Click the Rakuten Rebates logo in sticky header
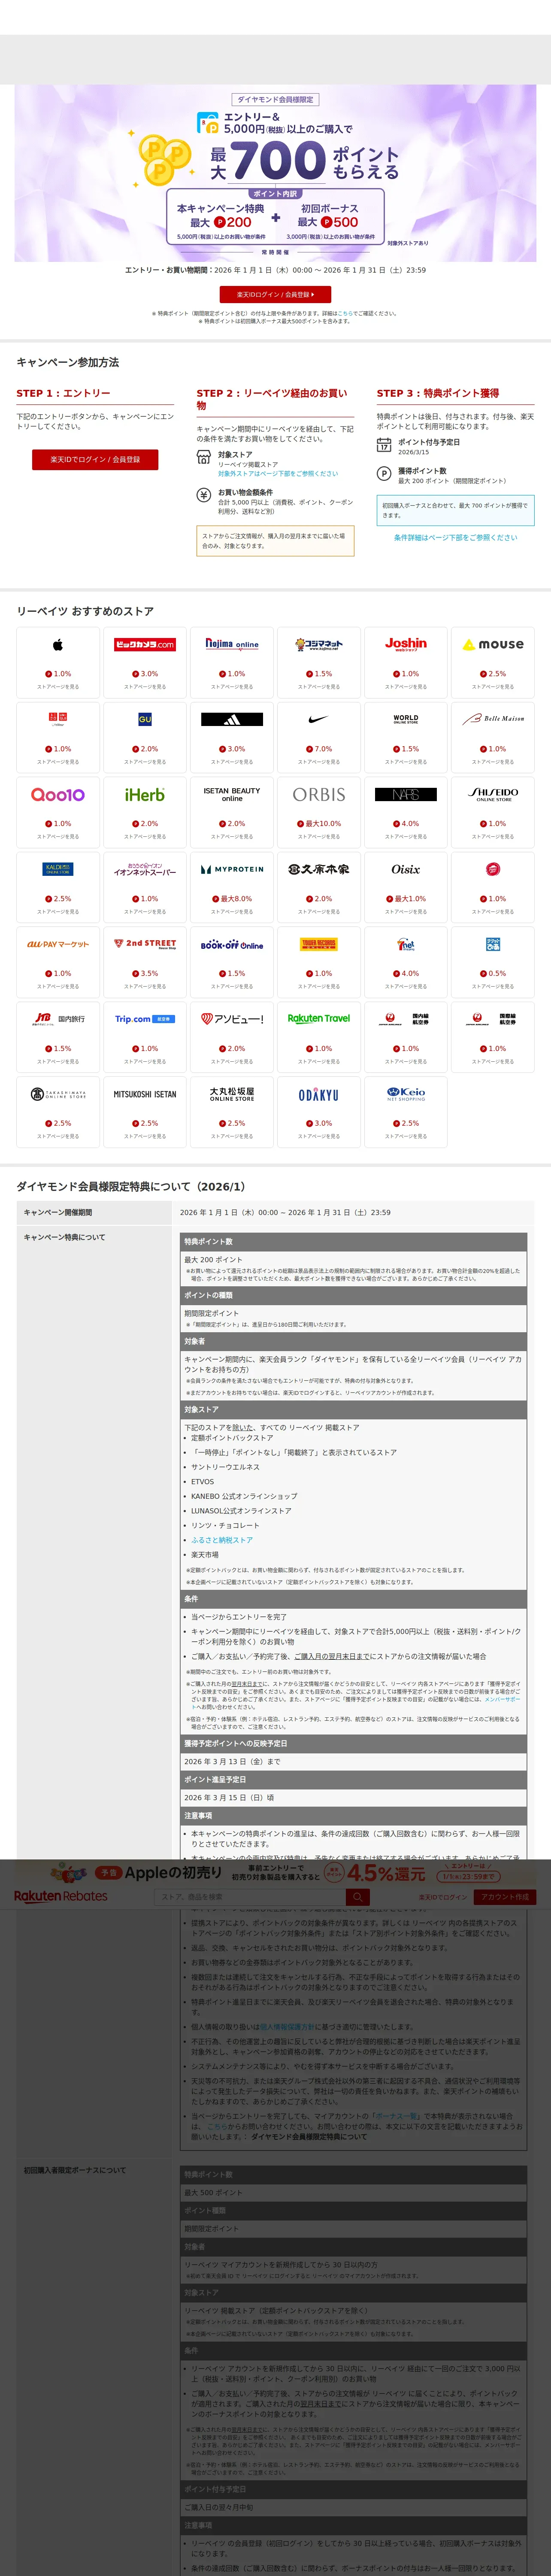 point(60,1896)
